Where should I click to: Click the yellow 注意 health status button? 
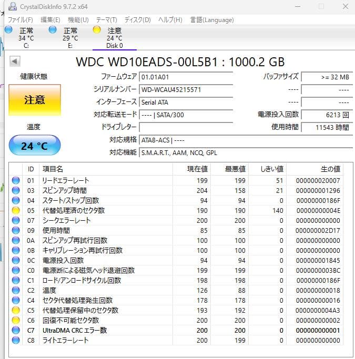click(x=35, y=100)
